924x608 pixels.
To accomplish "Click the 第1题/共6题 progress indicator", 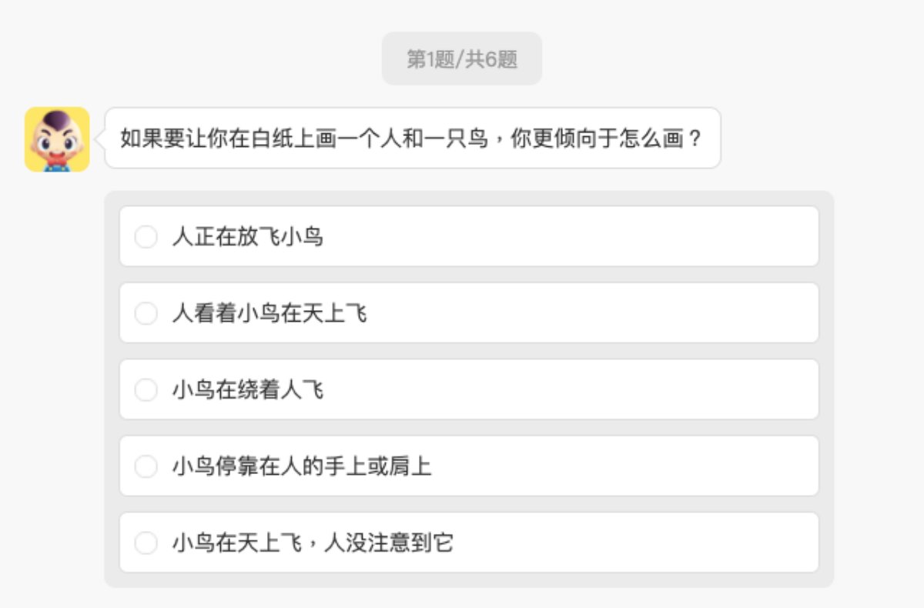I will tap(462, 59).
